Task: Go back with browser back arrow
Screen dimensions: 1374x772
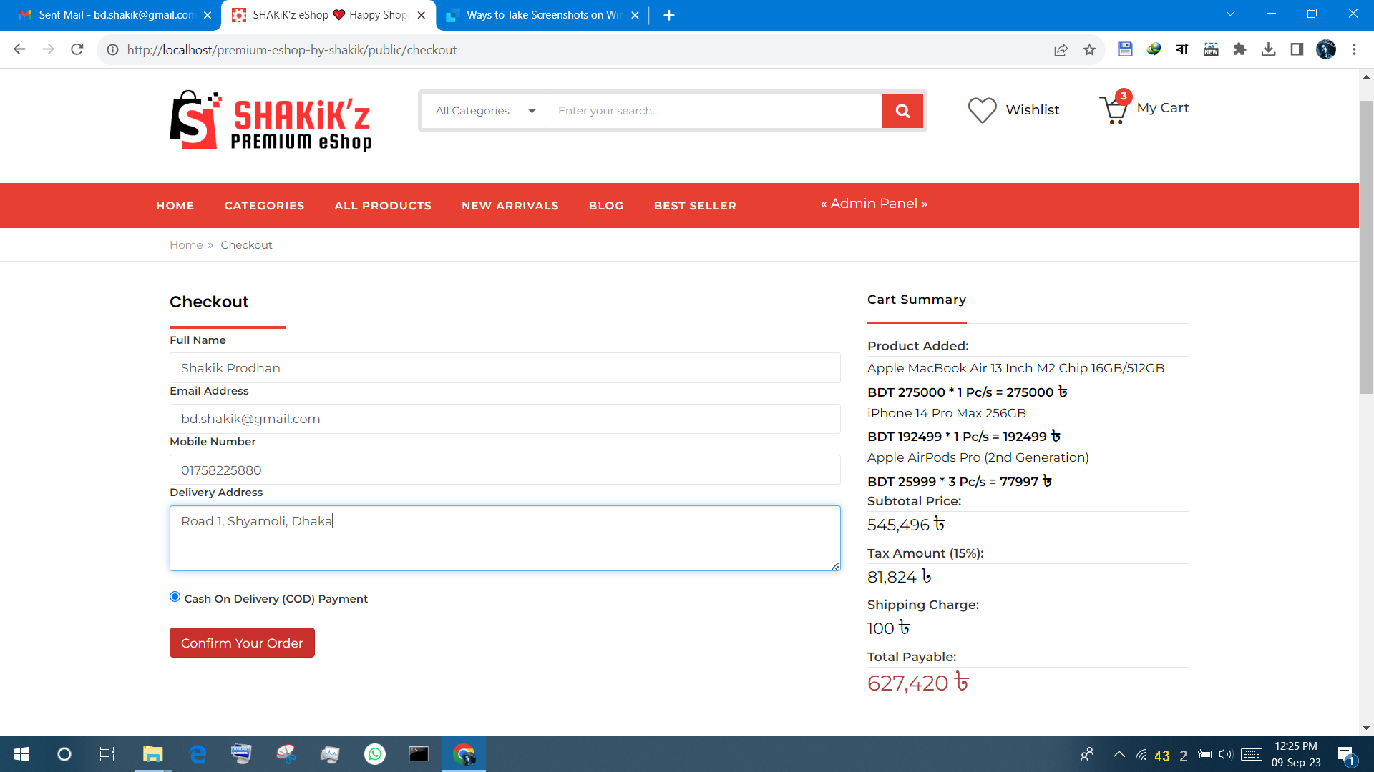Action: [20, 49]
